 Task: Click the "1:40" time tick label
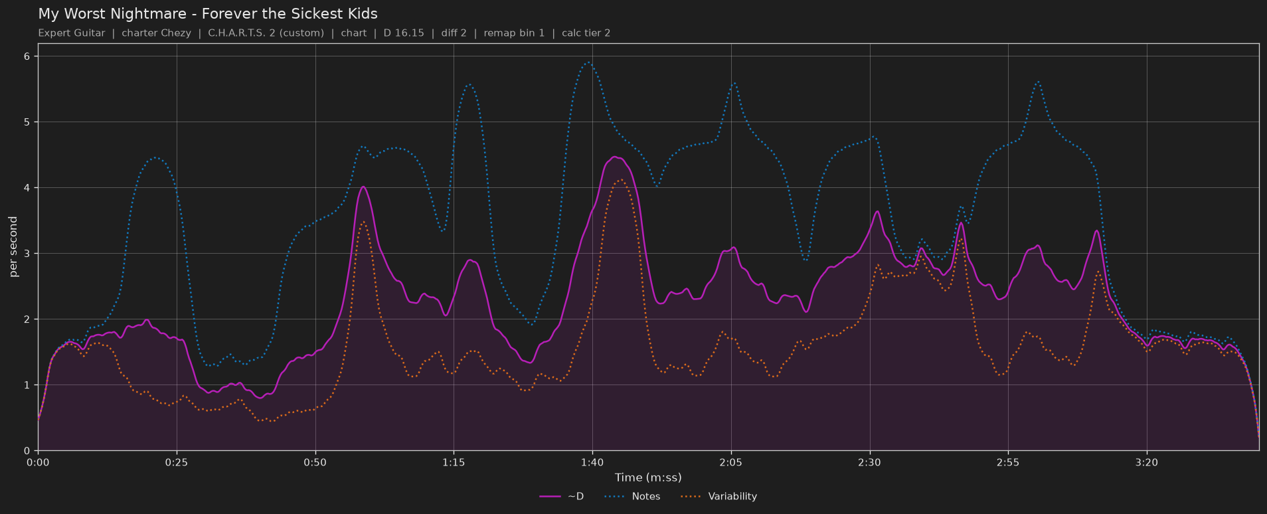click(592, 462)
